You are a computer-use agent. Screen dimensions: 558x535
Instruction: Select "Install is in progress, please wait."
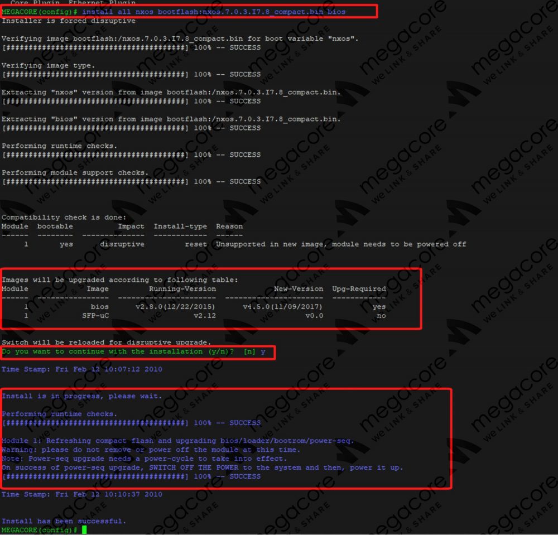[81, 396]
